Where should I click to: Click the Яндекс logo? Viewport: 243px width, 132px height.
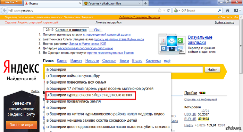(x=22, y=67)
